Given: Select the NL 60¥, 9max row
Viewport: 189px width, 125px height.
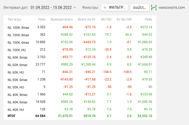Looking at the screenshot, I should click(80, 57).
